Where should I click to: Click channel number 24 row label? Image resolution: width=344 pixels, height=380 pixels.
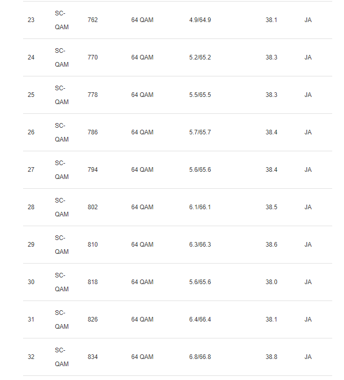tap(31, 57)
